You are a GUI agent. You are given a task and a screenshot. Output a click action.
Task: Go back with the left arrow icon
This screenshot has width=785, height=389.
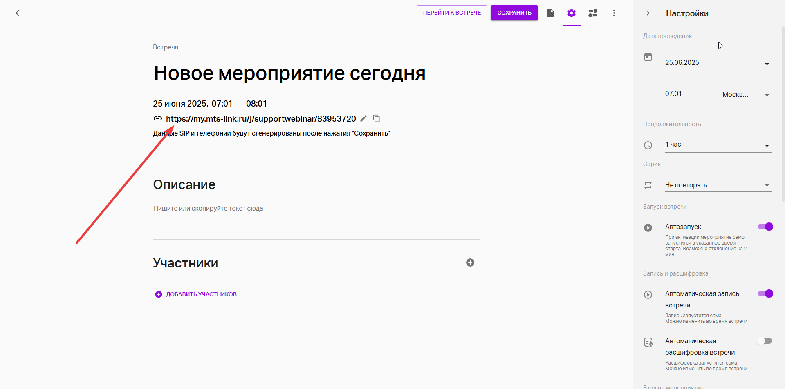pos(19,13)
